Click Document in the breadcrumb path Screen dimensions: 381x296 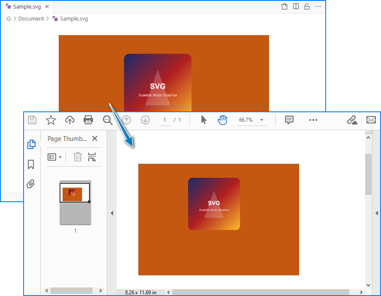click(31, 19)
